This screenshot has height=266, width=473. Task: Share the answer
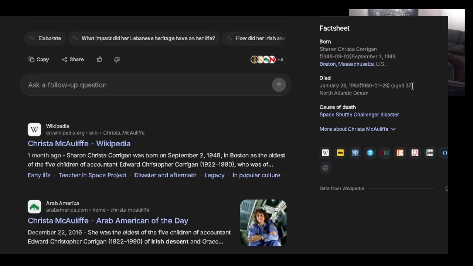click(73, 59)
